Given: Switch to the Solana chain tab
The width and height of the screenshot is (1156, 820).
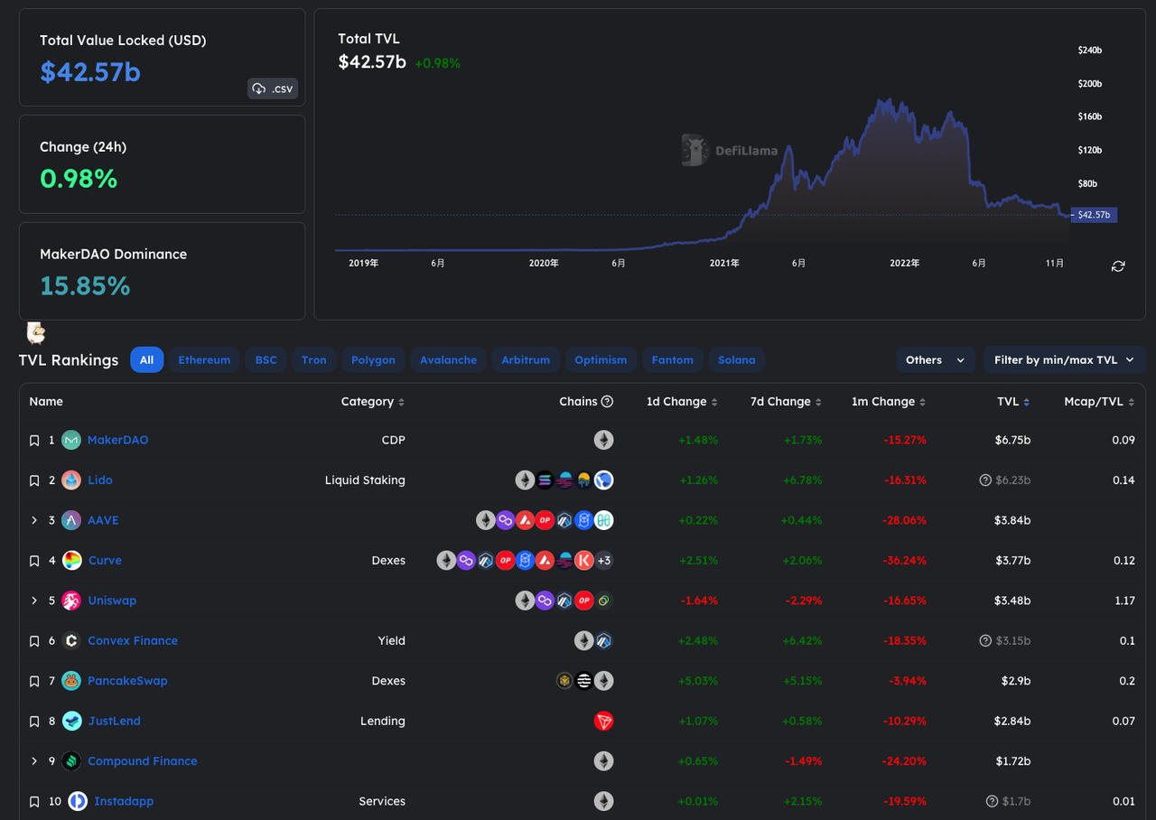Looking at the screenshot, I should (x=736, y=359).
